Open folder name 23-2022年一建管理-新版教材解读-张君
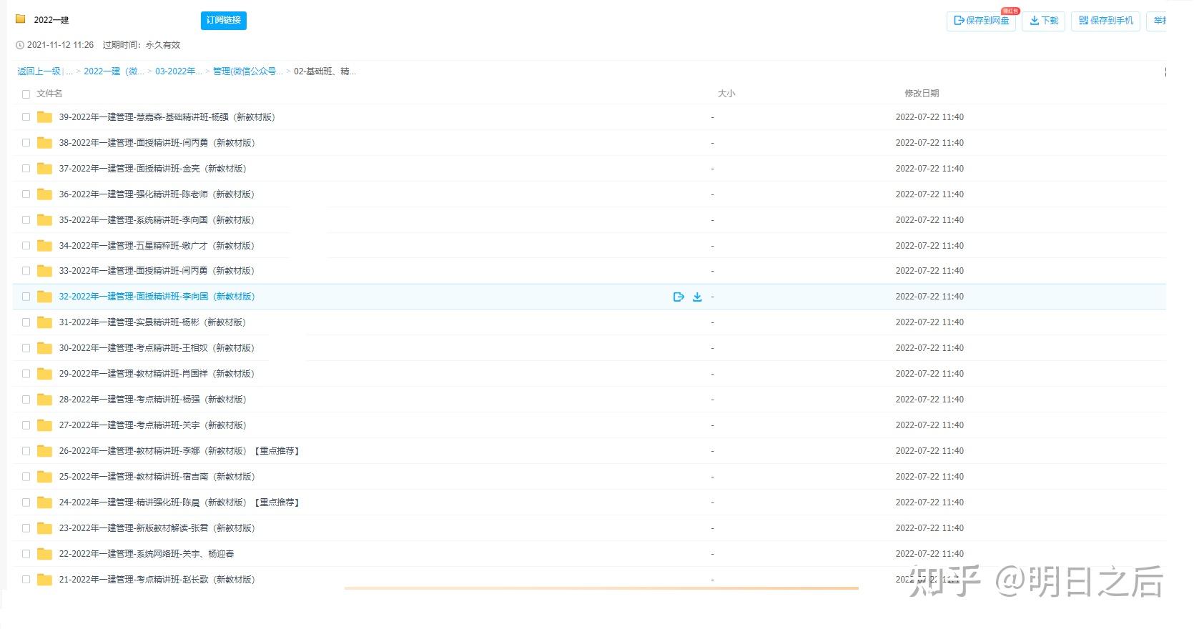 [157, 528]
